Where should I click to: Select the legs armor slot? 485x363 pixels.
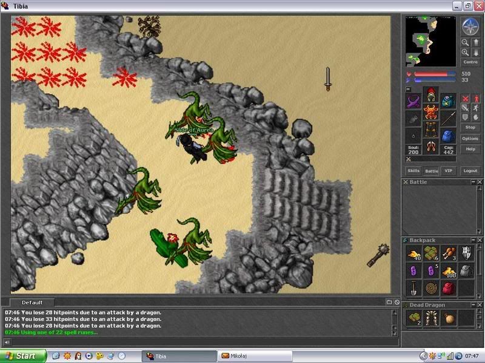431,129
